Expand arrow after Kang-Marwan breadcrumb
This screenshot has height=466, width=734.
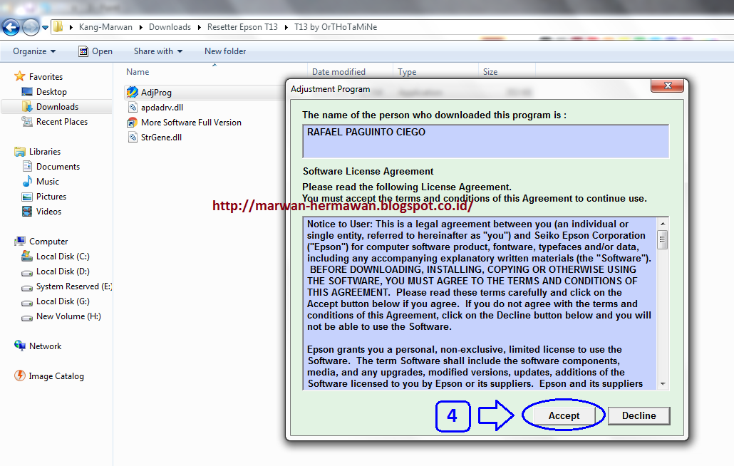tap(141, 28)
